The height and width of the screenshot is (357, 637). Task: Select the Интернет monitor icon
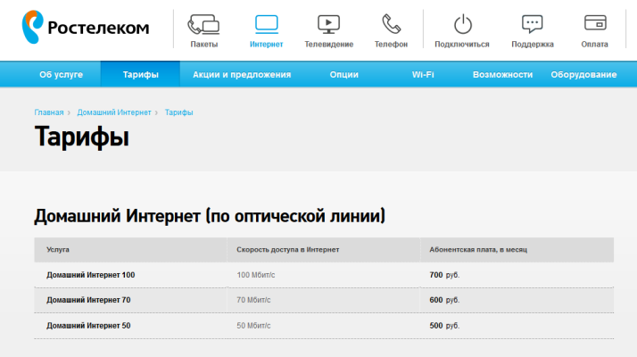267,24
